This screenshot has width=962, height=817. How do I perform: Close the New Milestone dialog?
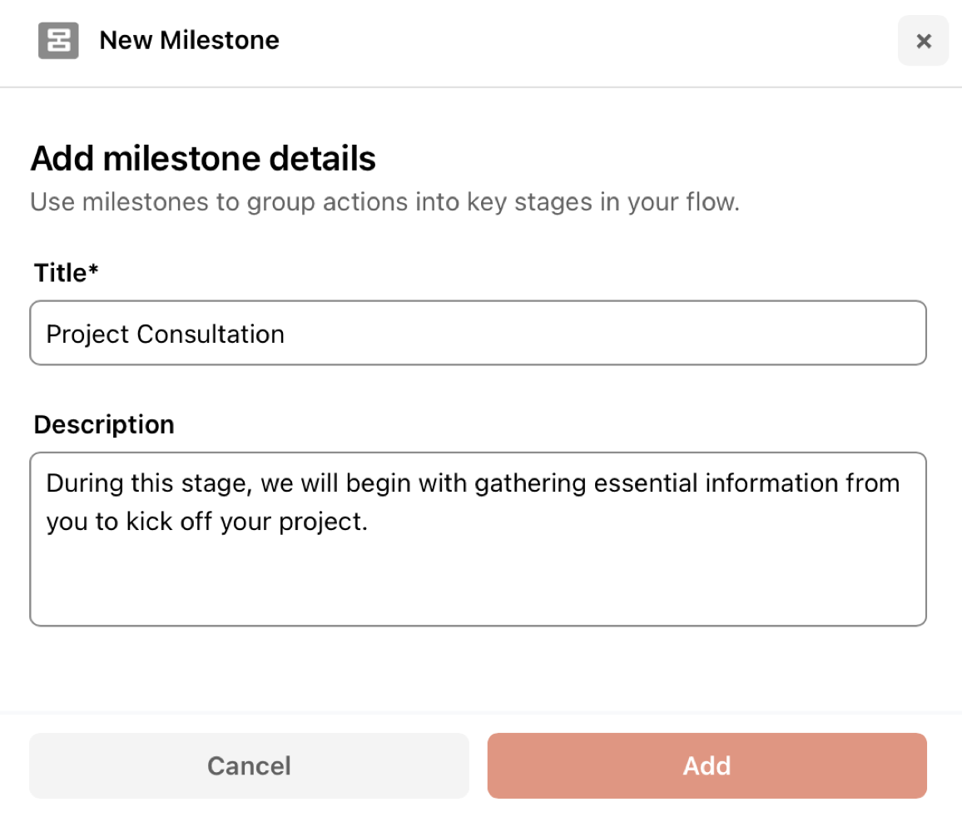924,41
